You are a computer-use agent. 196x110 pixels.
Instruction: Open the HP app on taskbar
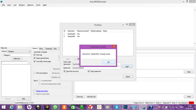(x=29, y=107)
